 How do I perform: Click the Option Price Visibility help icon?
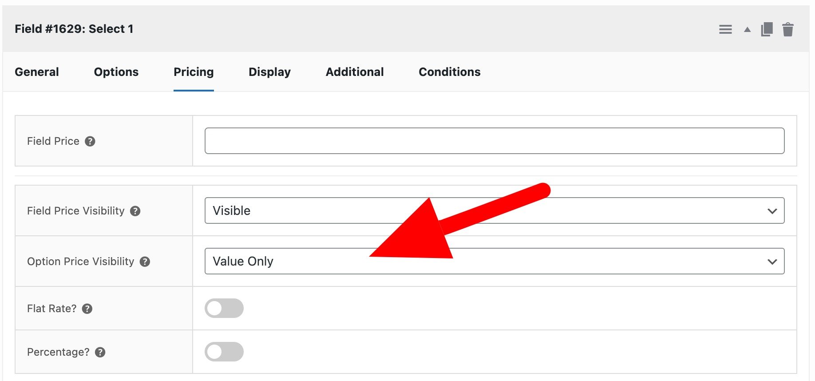pyautogui.click(x=146, y=262)
